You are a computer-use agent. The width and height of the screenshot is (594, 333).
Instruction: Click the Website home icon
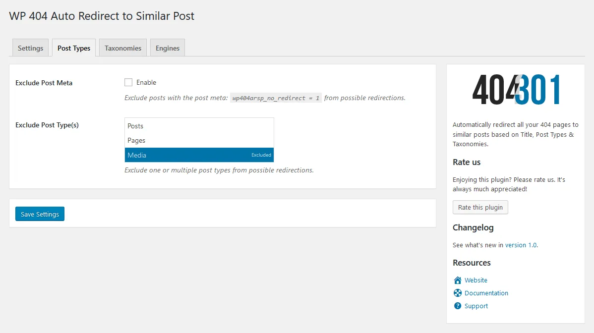(x=458, y=280)
